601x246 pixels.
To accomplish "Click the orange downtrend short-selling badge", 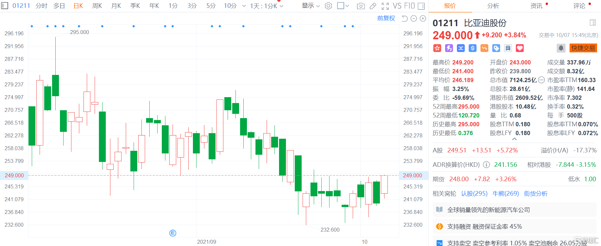I will pyautogui.click(x=484, y=48).
